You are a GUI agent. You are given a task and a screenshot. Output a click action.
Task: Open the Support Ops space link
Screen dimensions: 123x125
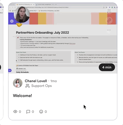tap(42, 86)
